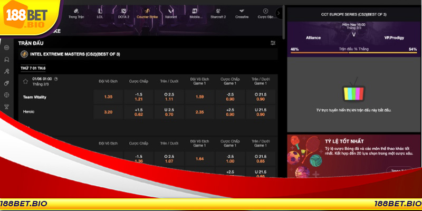Select the basketball icon in left sidebar

[x=6, y=94]
